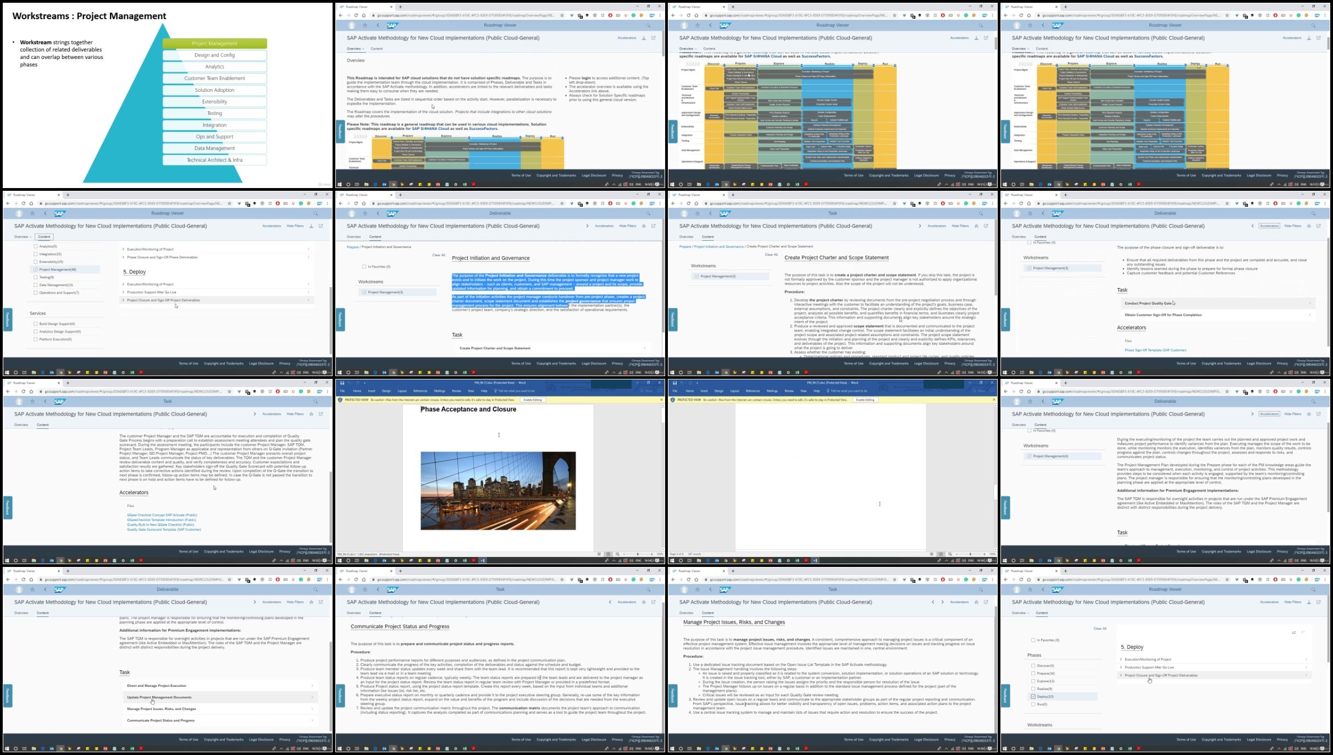Check the Integration(33) workstream checkbox
Viewport: 1333px width, 755px height.
[36, 254]
